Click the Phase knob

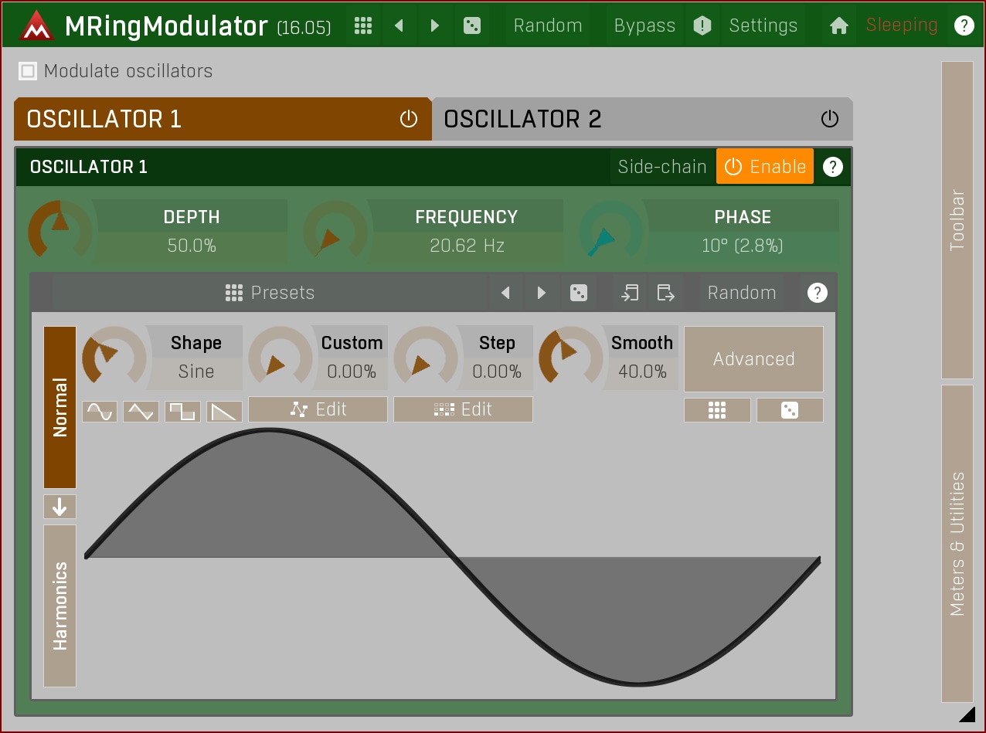[611, 230]
